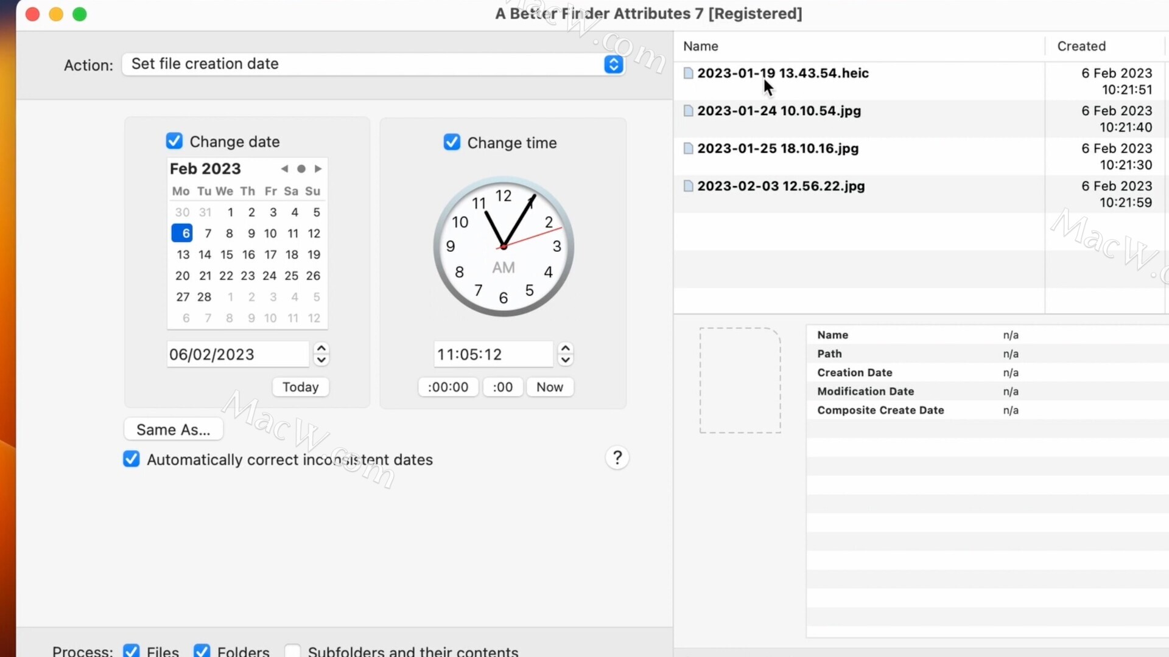Select February 28 in the calendar
This screenshot has width=1169, height=657.
click(x=205, y=297)
